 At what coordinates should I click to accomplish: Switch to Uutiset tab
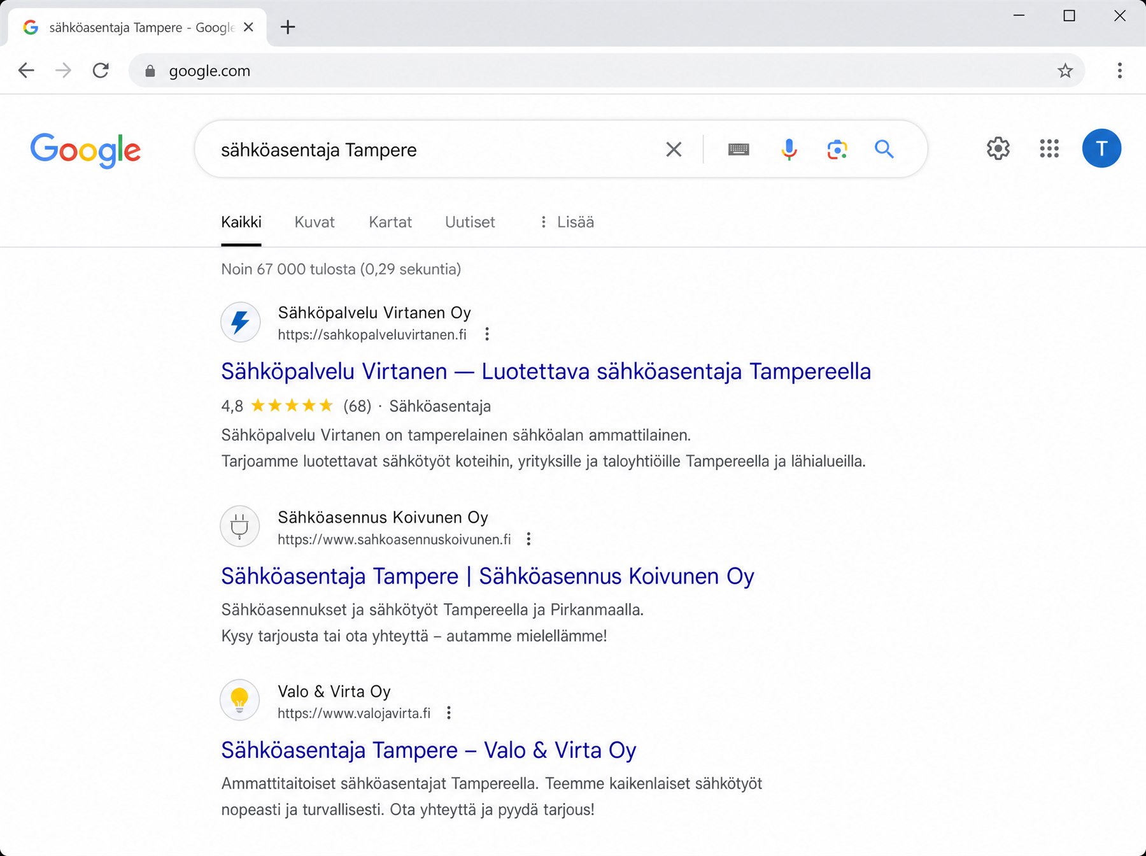(470, 222)
